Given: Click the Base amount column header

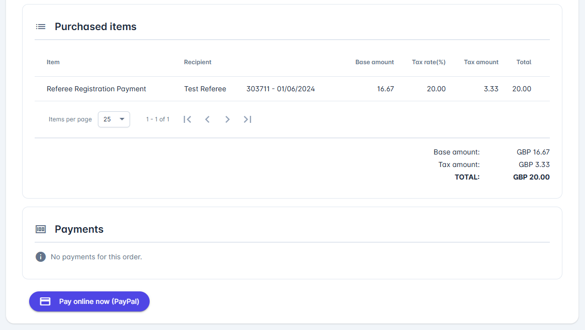Looking at the screenshot, I should click(375, 62).
